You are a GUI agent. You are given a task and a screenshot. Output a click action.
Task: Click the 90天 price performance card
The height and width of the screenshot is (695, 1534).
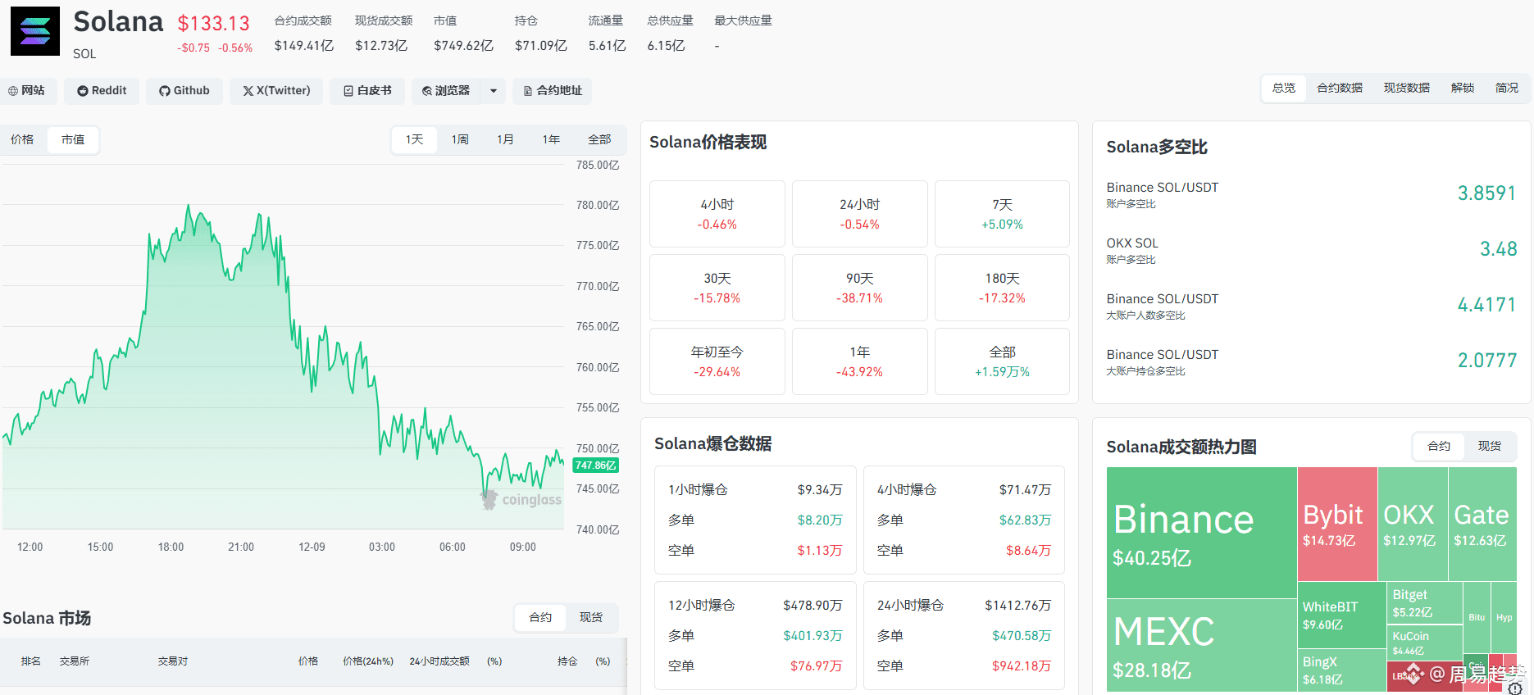pyautogui.click(x=859, y=288)
